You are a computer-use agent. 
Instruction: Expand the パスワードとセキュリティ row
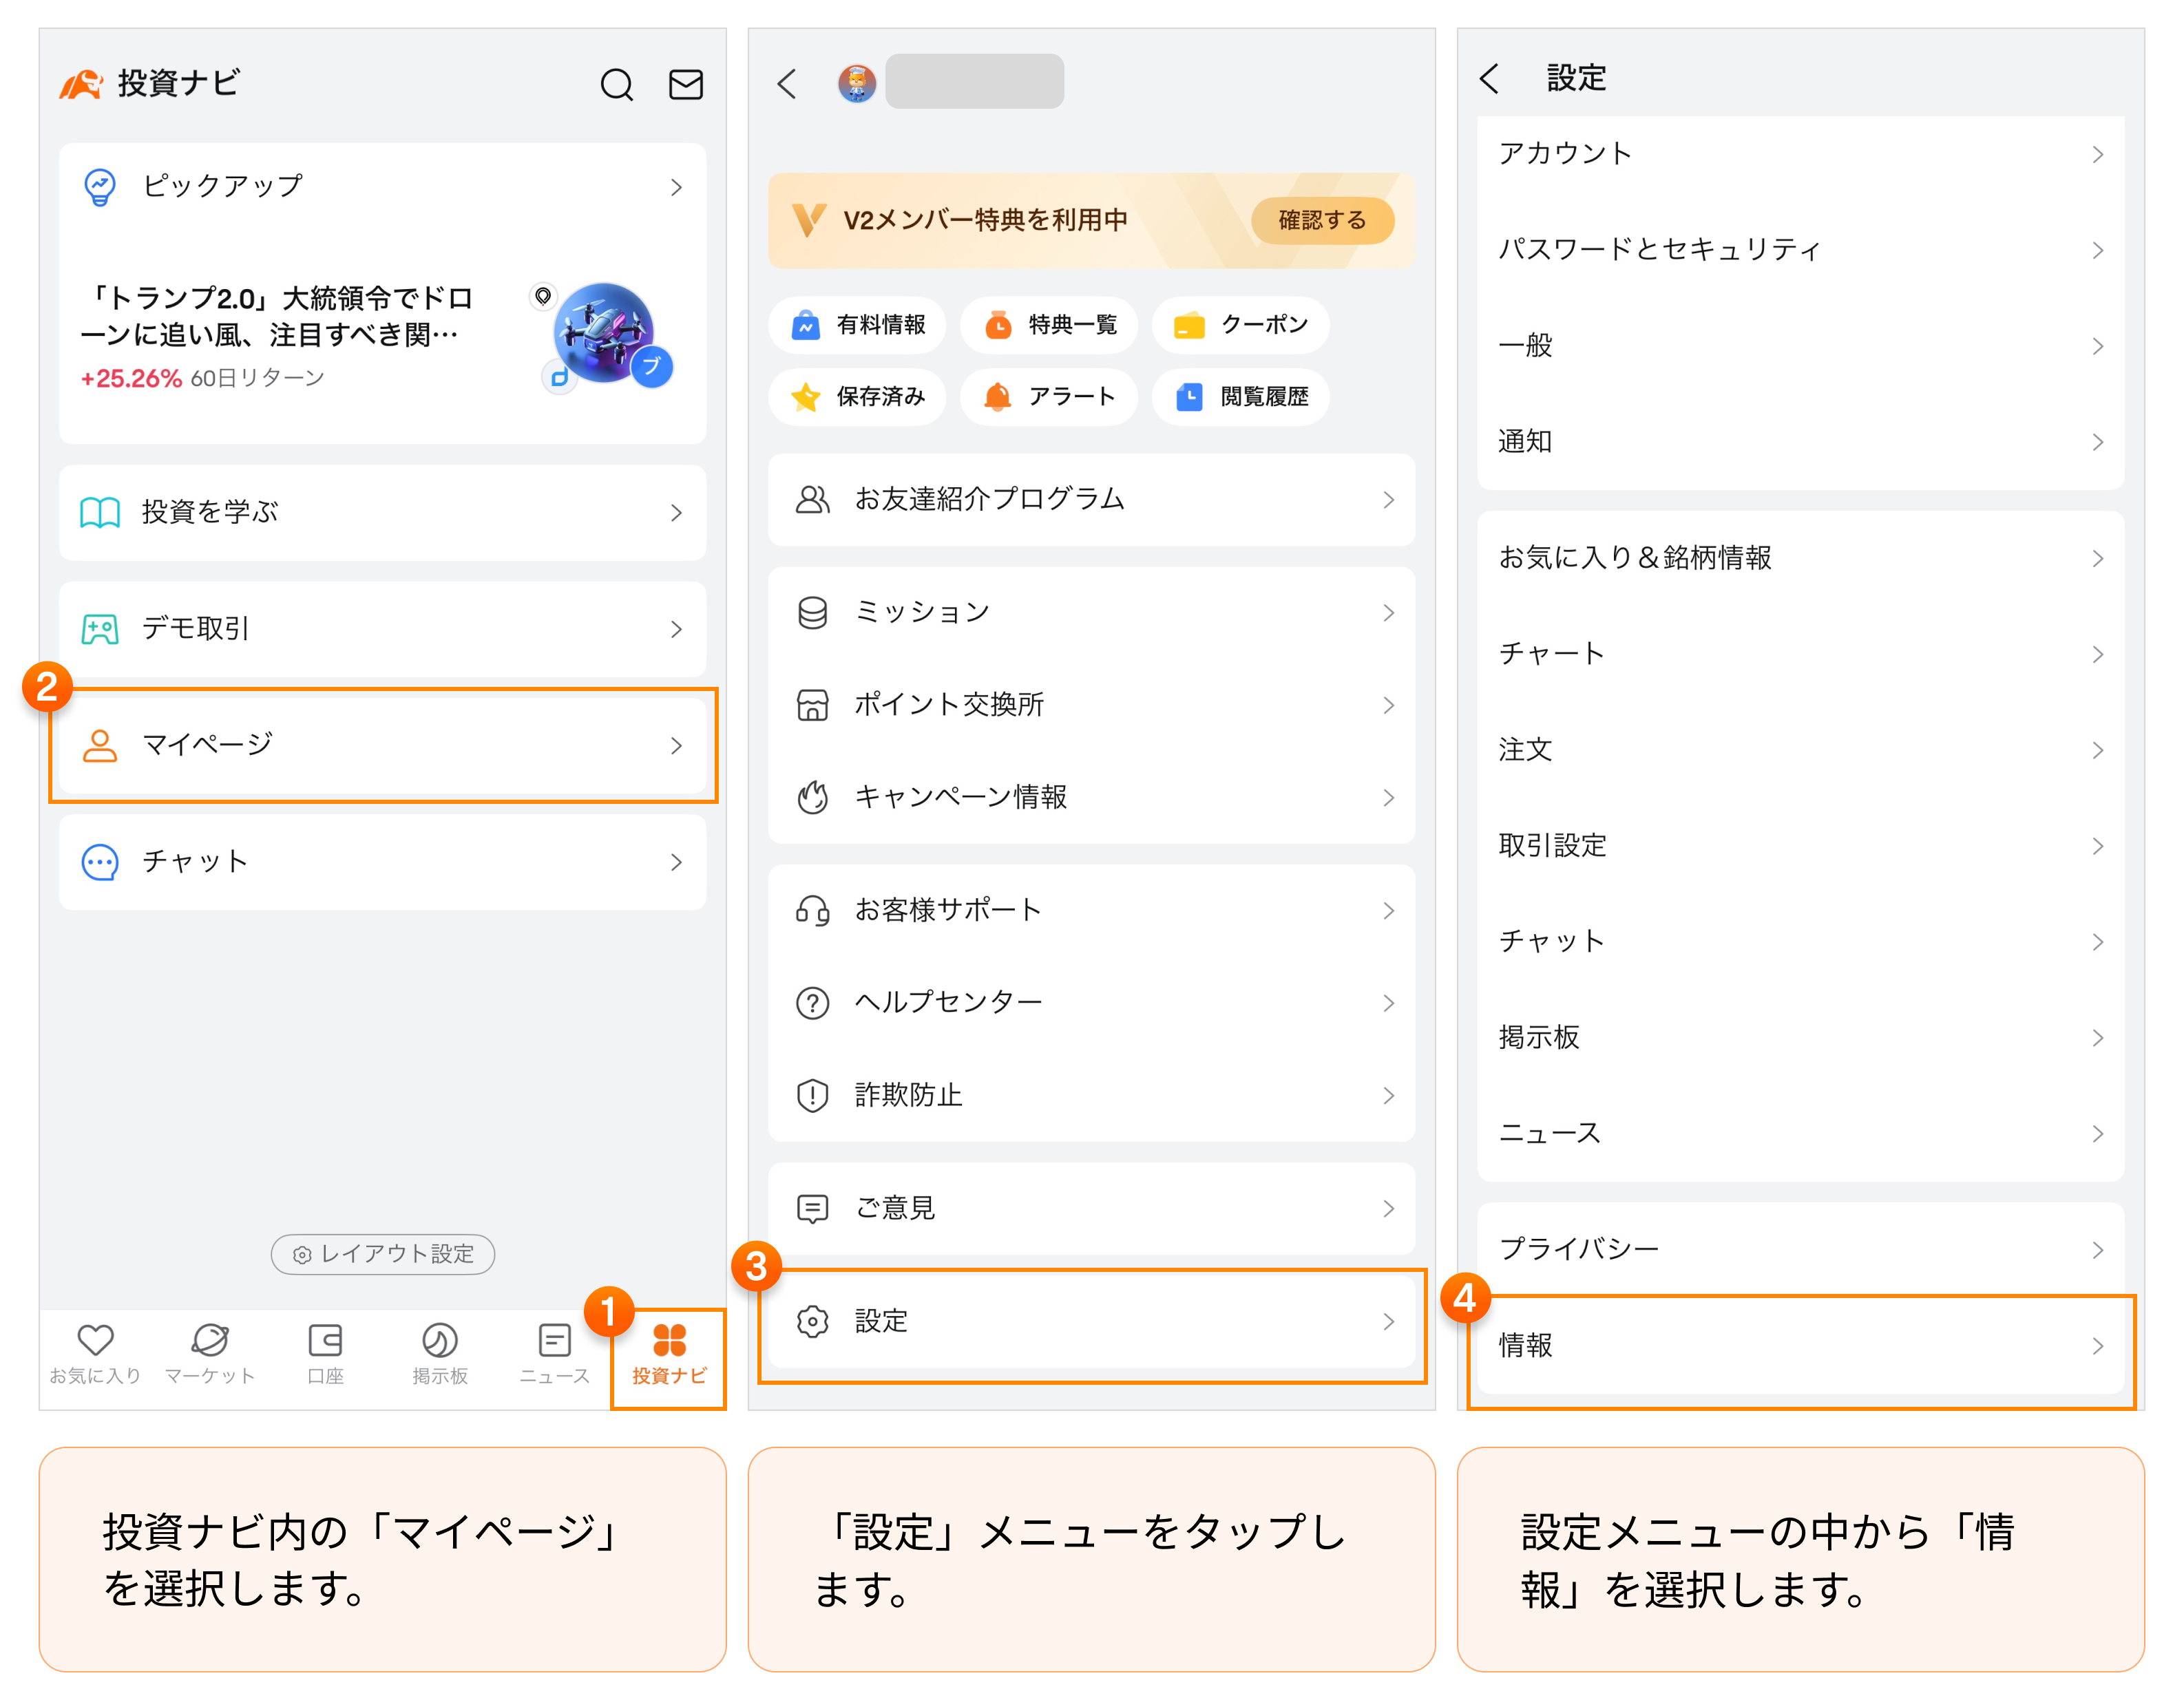tap(1800, 249)
